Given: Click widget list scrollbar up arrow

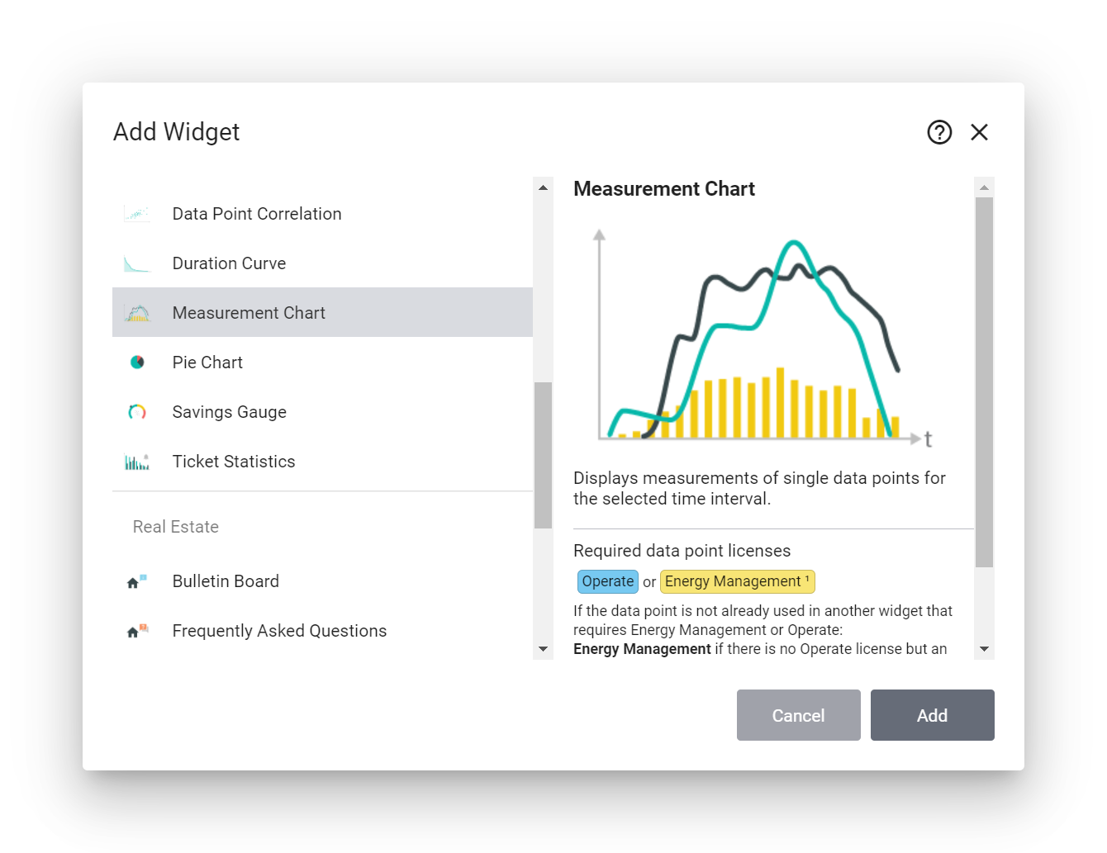Looking at the screenshot, I should (x=543, y=187).
